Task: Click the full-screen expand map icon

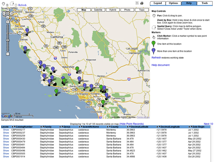Action: (137, 3)
